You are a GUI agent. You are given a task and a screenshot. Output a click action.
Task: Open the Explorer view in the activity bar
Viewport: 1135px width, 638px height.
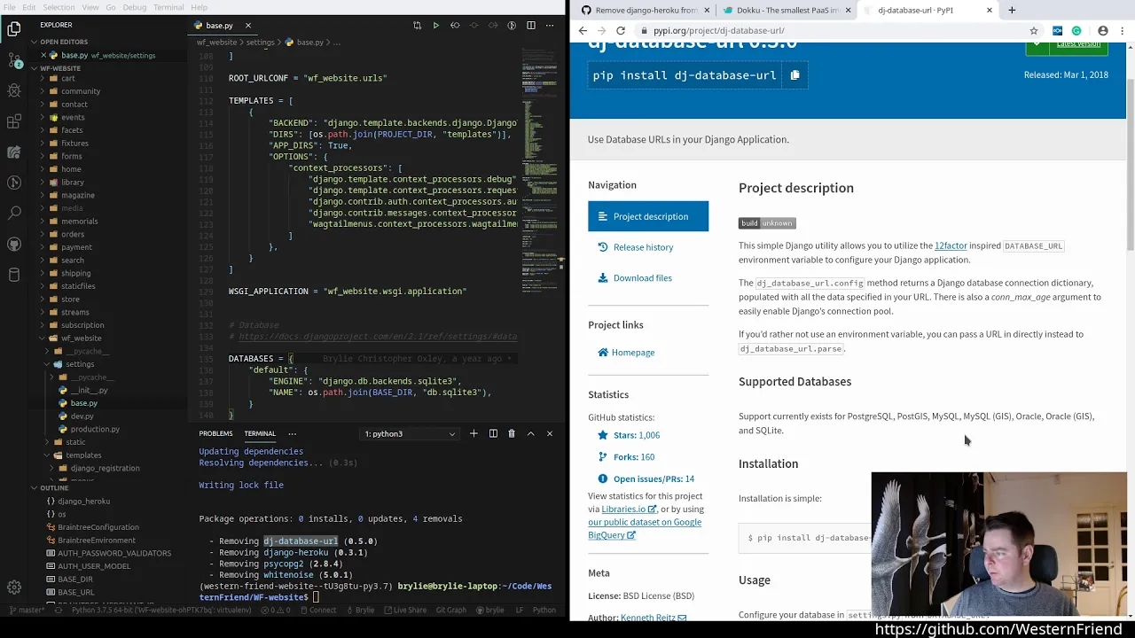(x=14, y=29)
